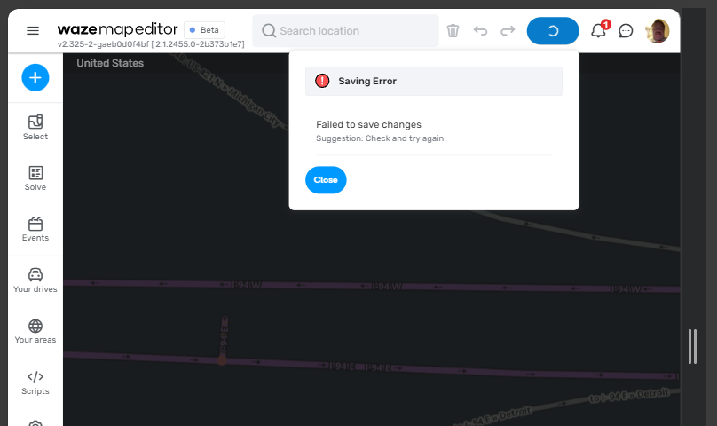
Task: Open the Events panel
Action: click(x=35, y=229)
